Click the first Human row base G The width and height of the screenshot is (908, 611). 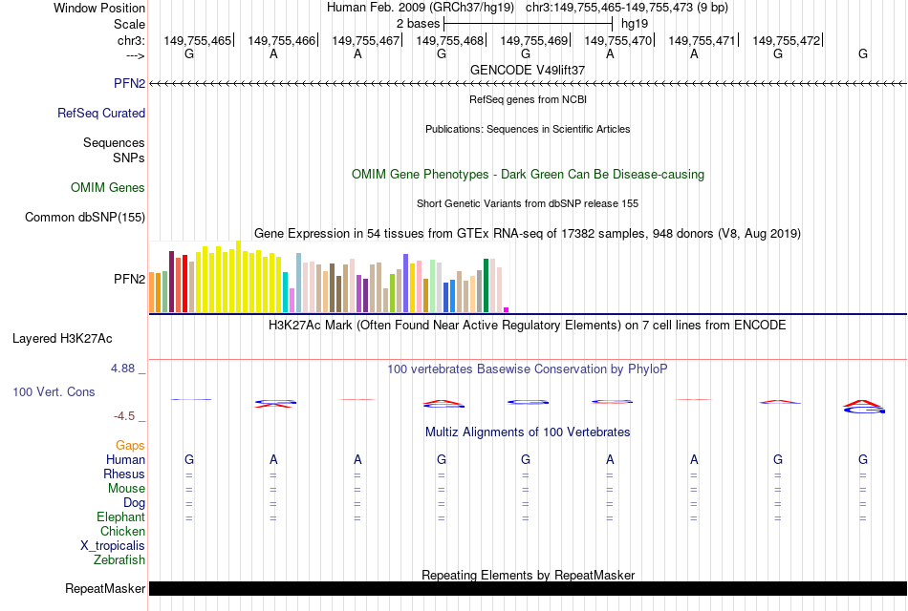[x=189, y=459]
